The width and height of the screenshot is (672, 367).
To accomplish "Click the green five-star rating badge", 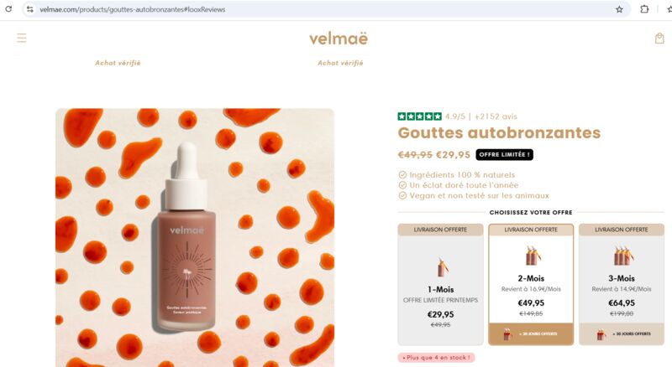I will coord(419,116).
